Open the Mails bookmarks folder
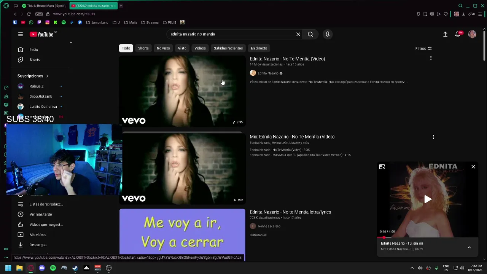Viewport: 487px width, 274px height. 131,22
